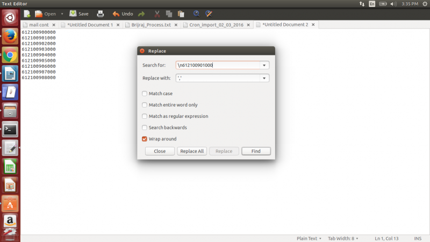Switch to the Cron_import_02_03_2016 tab

pyautogui.click(x=217, y=25)
